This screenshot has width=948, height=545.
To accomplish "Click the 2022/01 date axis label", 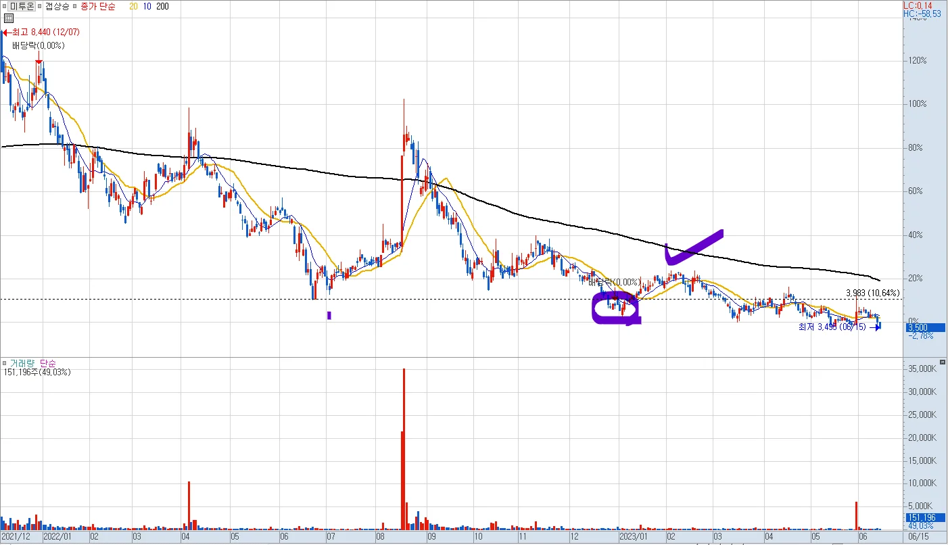I will pos(57,537).
